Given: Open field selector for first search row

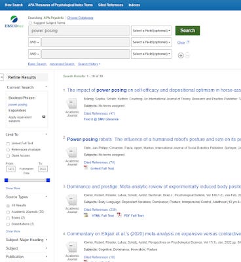Looking at the screenshot, I should click(x=151, y=31).
